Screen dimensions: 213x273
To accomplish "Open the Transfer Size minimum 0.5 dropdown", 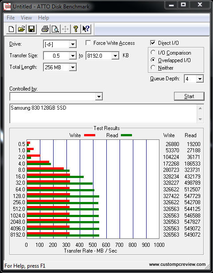I will [x=73, y=56].
